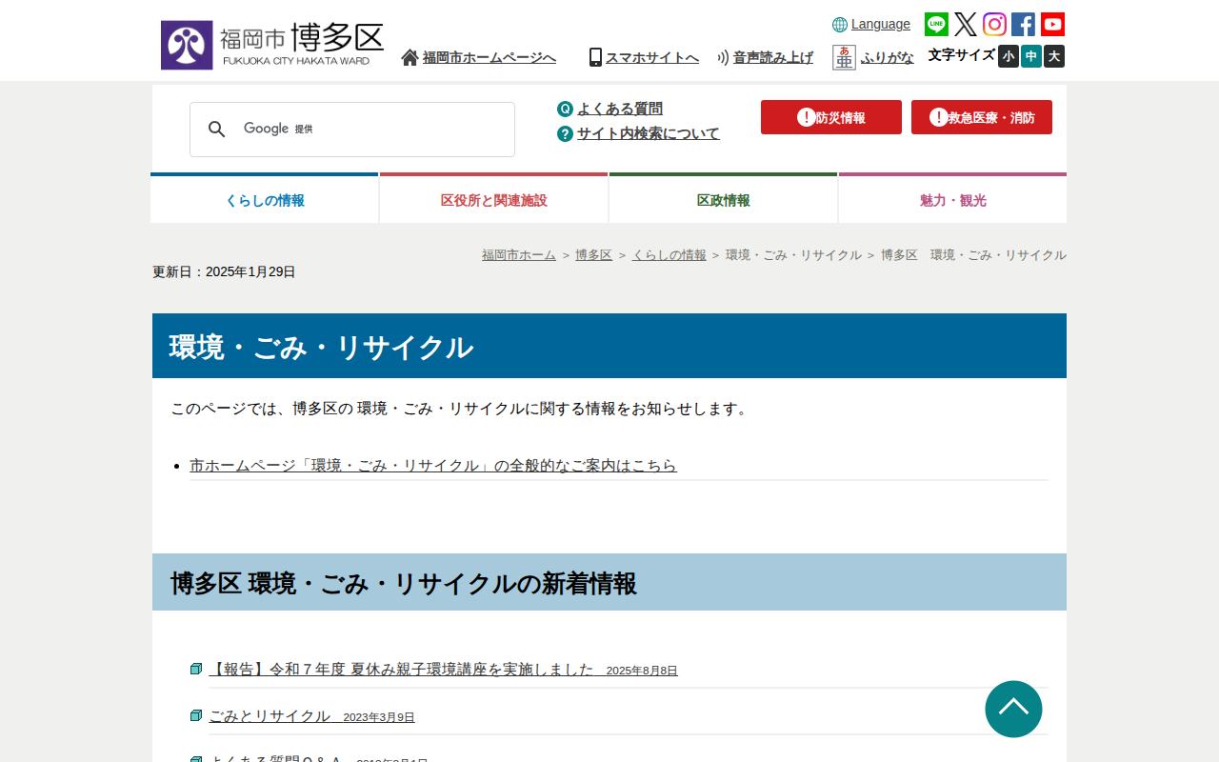Open the よくある質問 link

coord(620,109)
